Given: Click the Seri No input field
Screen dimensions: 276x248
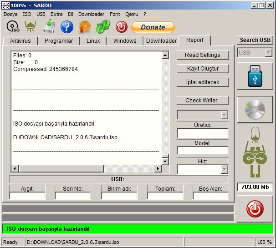Looking at the screenshot, I should click(x=73, y=196).
